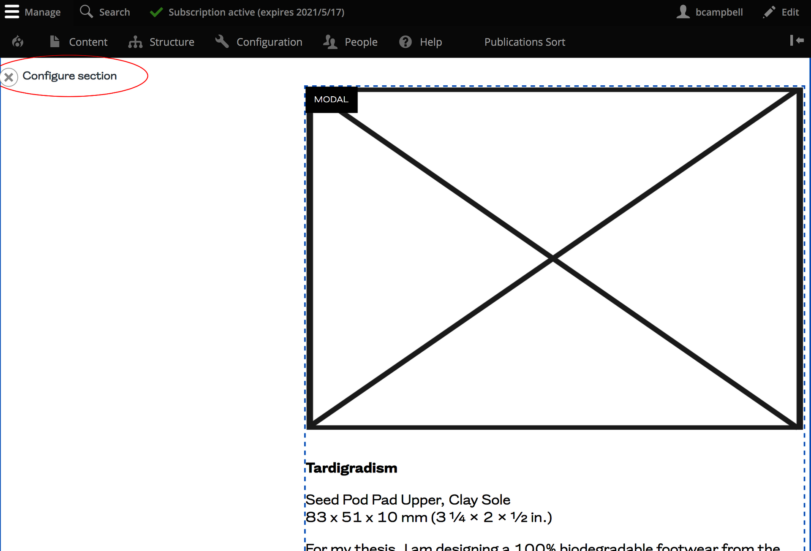Viewport: 811px width, 551px height.
Task: Open the bcampbell user menu
Action: pyautogui.click(x=719, y=12)
